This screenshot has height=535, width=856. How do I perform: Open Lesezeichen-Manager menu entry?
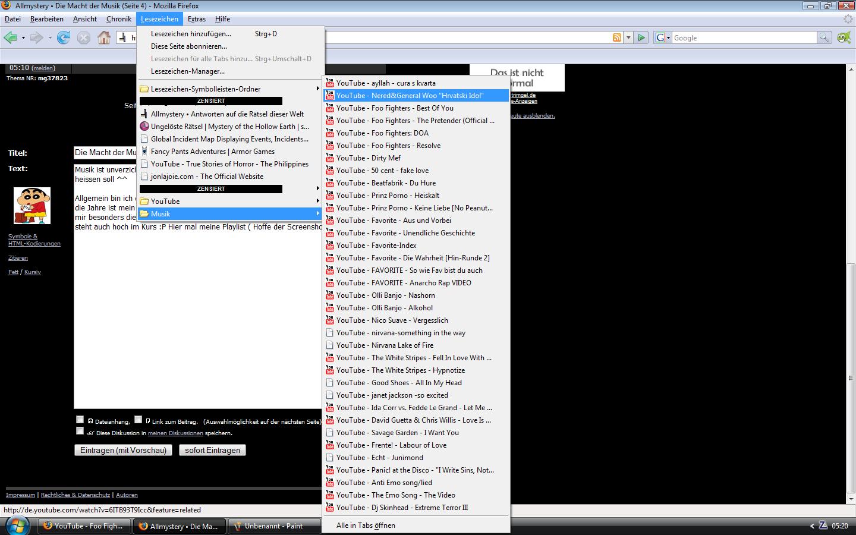coord(231,71)
